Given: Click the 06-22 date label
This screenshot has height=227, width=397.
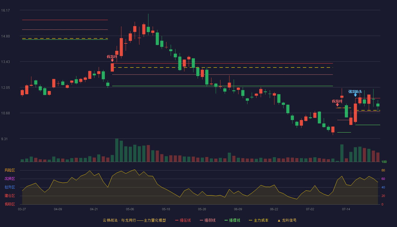Looking at the screenshot, I should (x=274, y=209).
